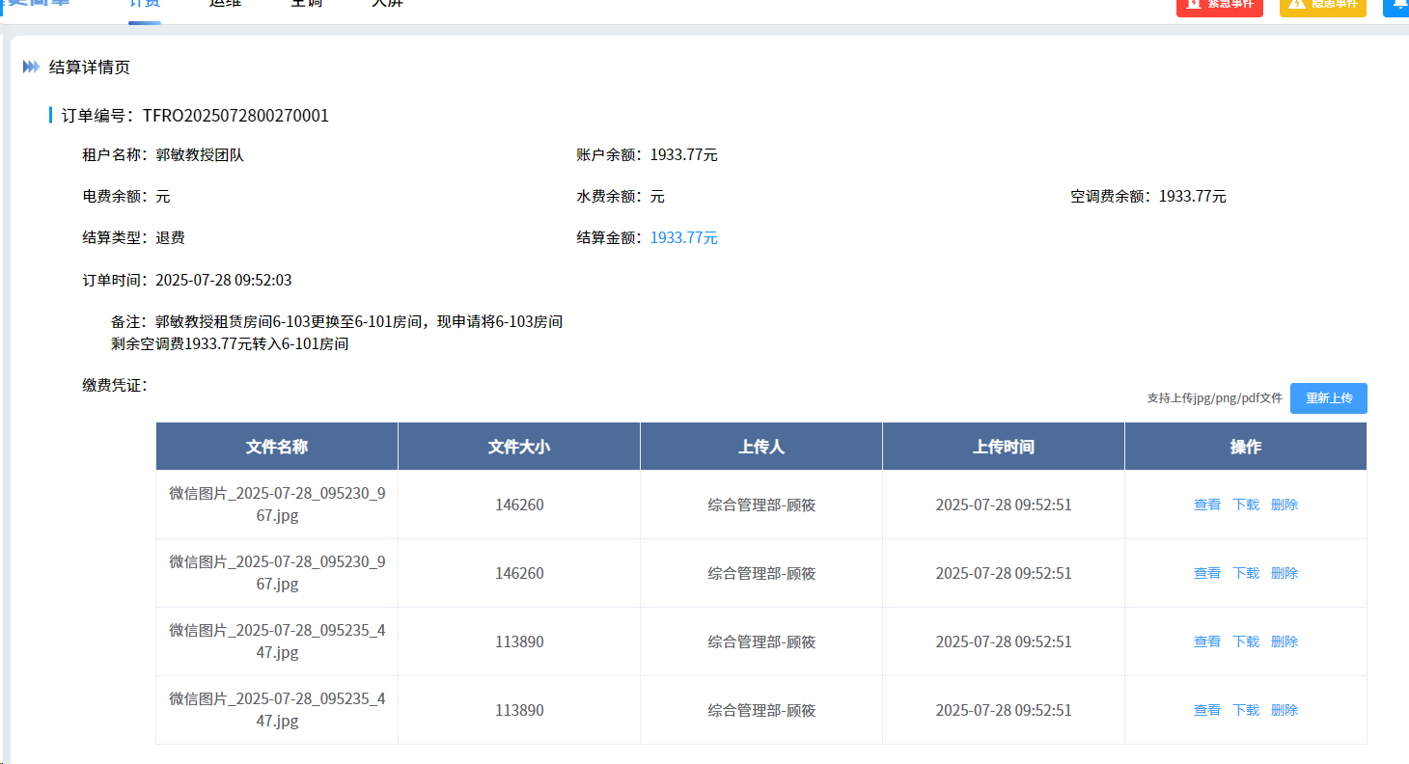Delete the file in the third table row
This screenshot has width=1409, height=764.
tap(1285, 641)
